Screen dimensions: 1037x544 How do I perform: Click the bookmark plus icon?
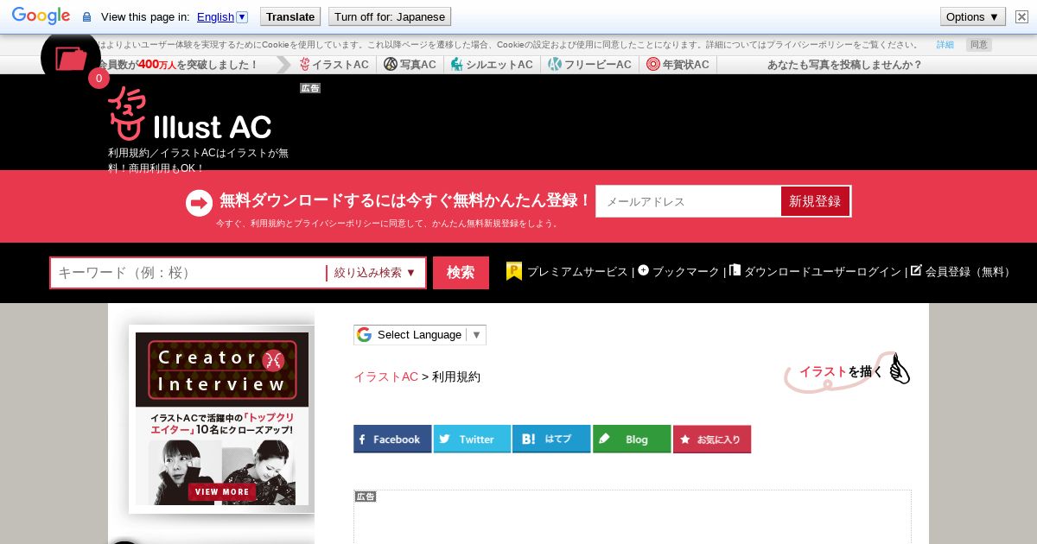tap(643, 270)
